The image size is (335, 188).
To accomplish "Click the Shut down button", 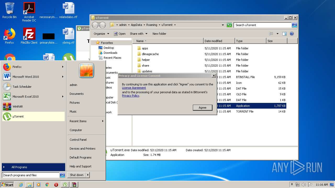I will (x=77, y=175).
